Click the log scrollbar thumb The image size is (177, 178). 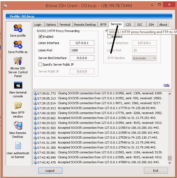170,158
